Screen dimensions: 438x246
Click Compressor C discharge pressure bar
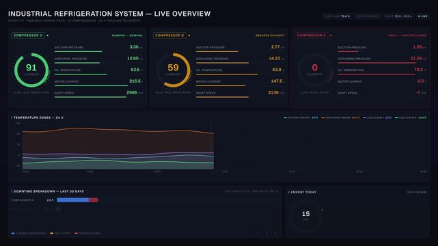coord(377,63)
